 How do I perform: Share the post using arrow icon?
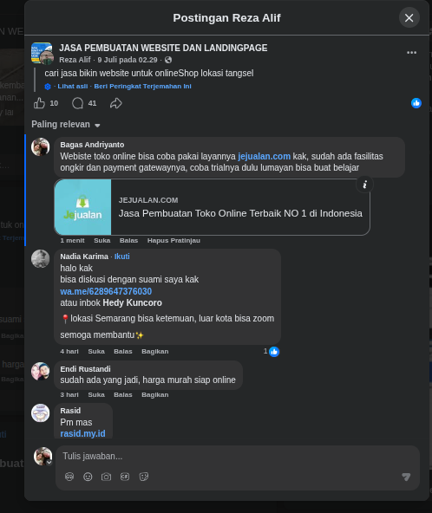(x=116, y=103)
